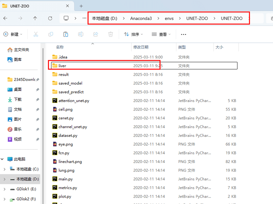The height and width of the screenshot is (204, 273).
Task: Sort files by 修改日期 column header
Action: click(141, 47)
